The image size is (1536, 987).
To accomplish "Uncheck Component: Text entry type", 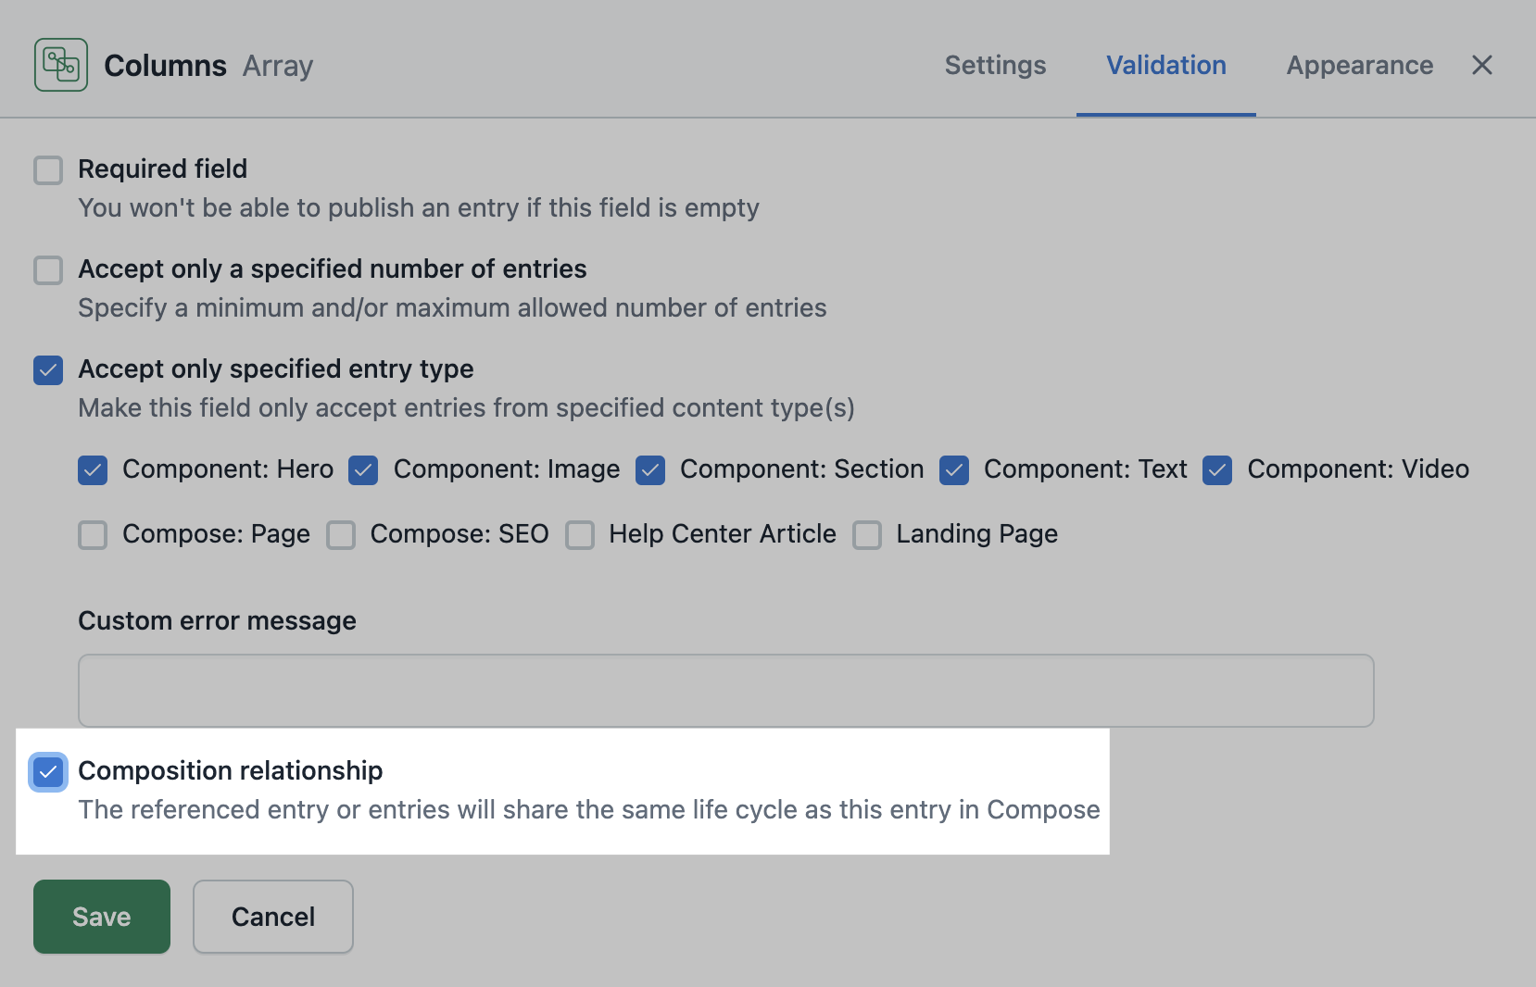I will tap(953, 470).
